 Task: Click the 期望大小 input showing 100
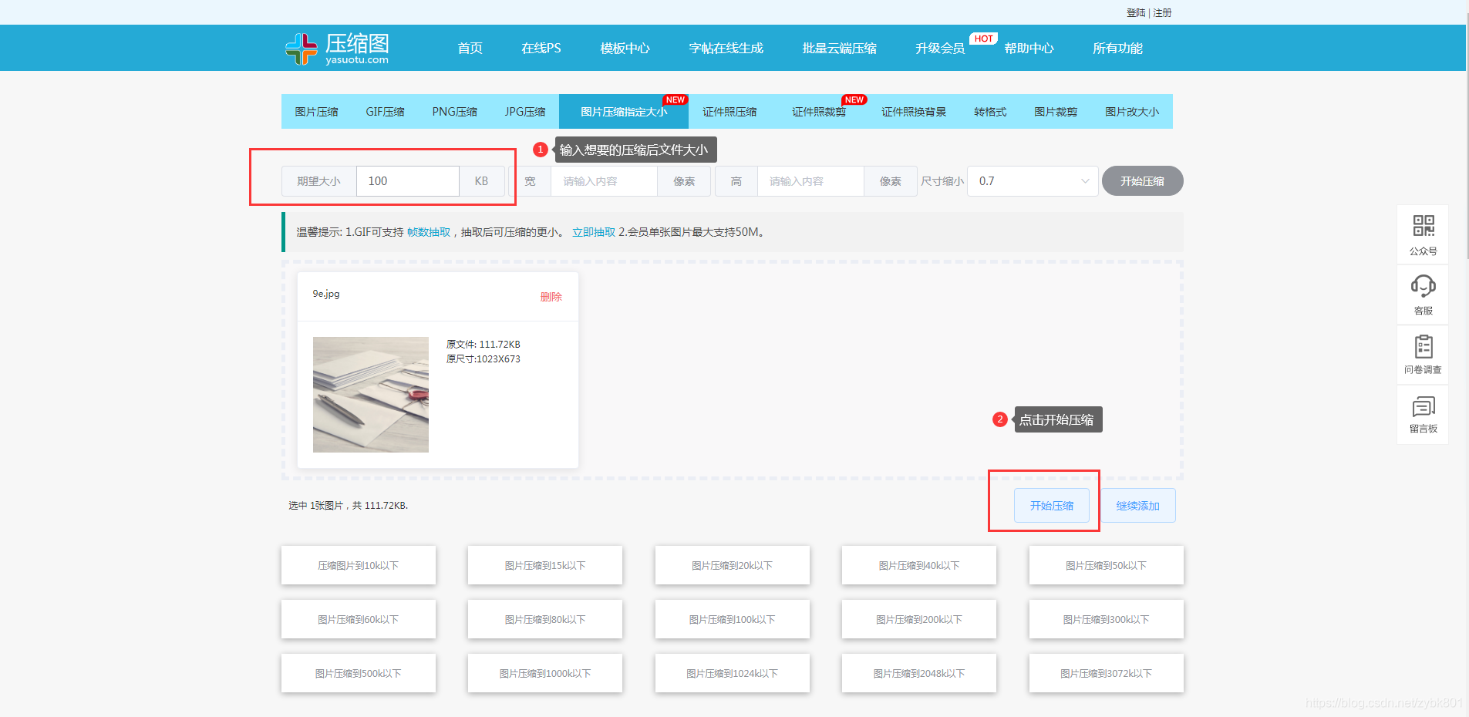(x=408, y=181)
